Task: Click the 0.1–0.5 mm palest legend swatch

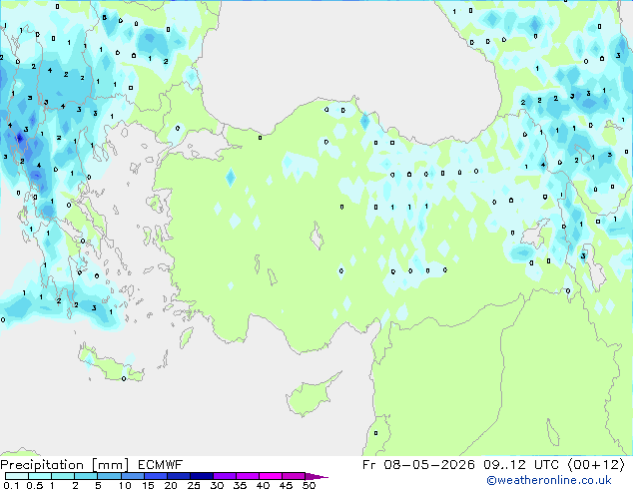Action: tap(17, 476)
